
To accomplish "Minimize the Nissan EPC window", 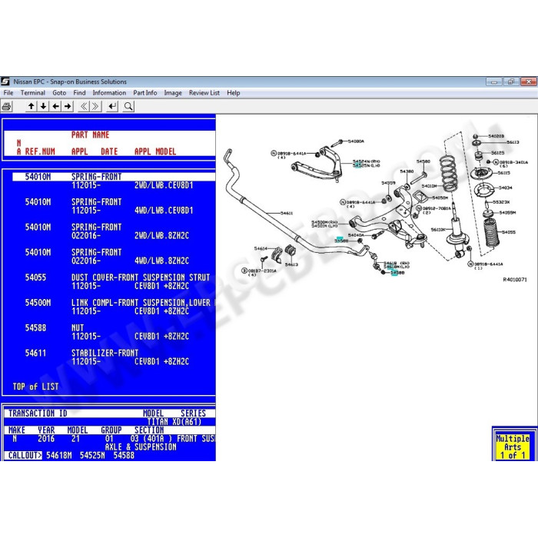I will click(x=494, y=81).
